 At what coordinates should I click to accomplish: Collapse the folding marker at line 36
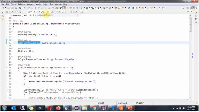[12, 40]
